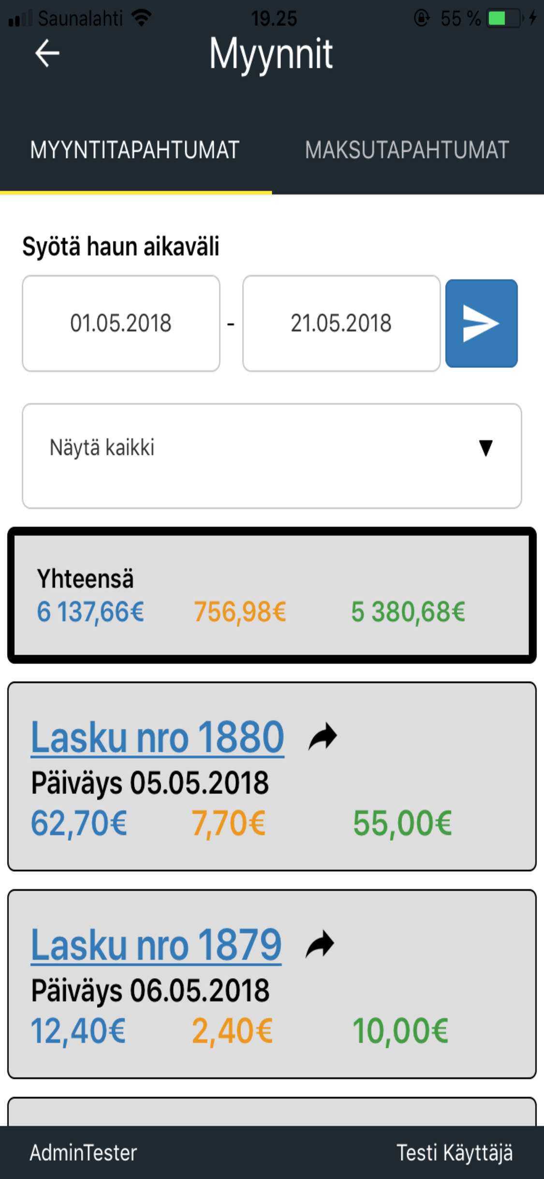Tap the Wi-Fi icon in status bar
The width and height of the screenshot is (544, 1179).
click(x=141, y=18)
